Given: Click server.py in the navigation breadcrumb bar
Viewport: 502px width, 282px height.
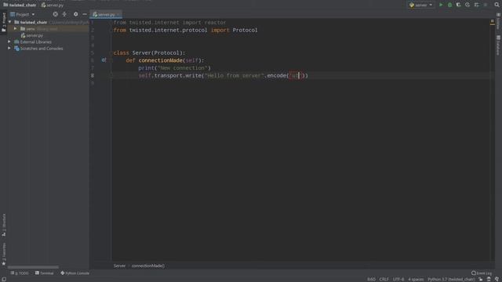Looking at the screenshot, I should point(55,5).
